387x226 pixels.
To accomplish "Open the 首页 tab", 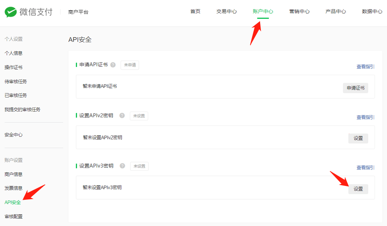I will pos(195,11).
